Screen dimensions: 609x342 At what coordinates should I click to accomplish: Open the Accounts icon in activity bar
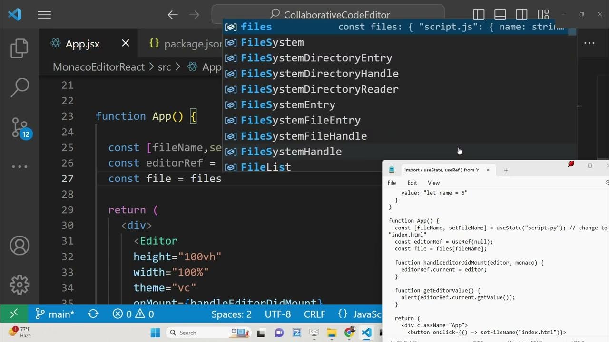coord(20,246)
